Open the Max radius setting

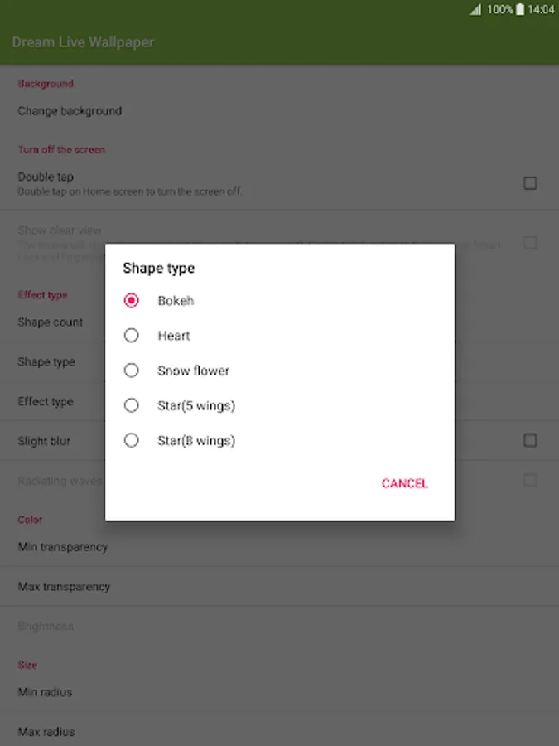click(x=46, y=732)
